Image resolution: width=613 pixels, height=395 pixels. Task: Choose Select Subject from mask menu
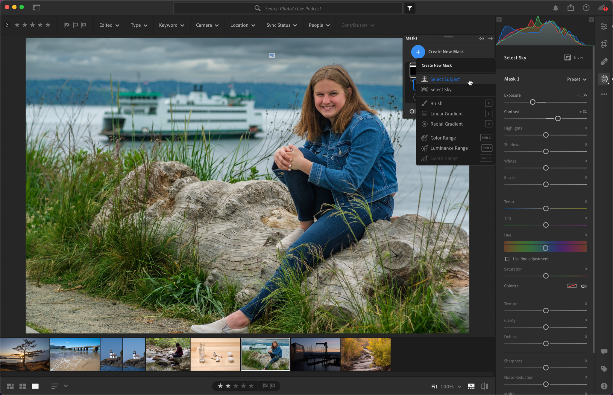[x=456, y=79]
